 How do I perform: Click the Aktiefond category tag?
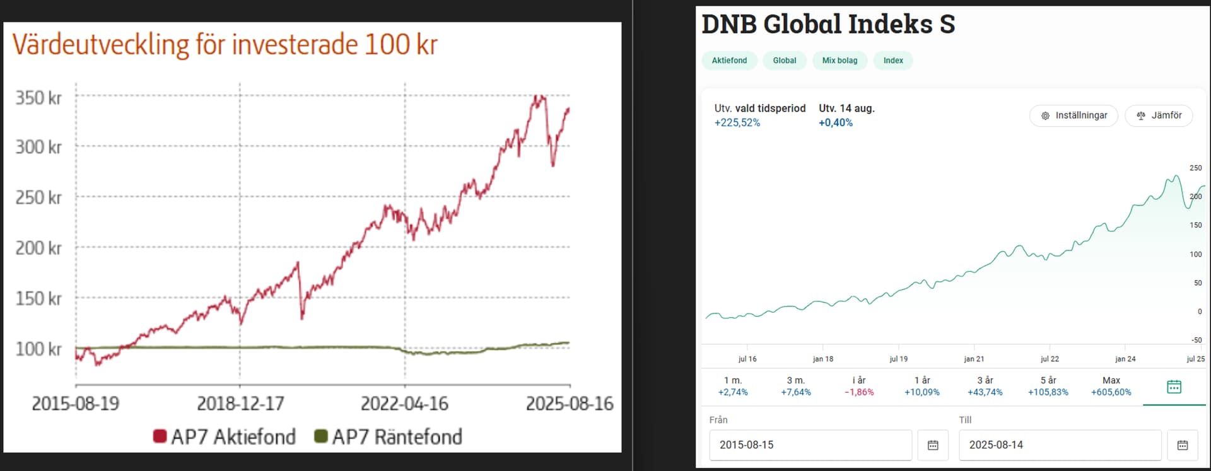click(729, 61)
